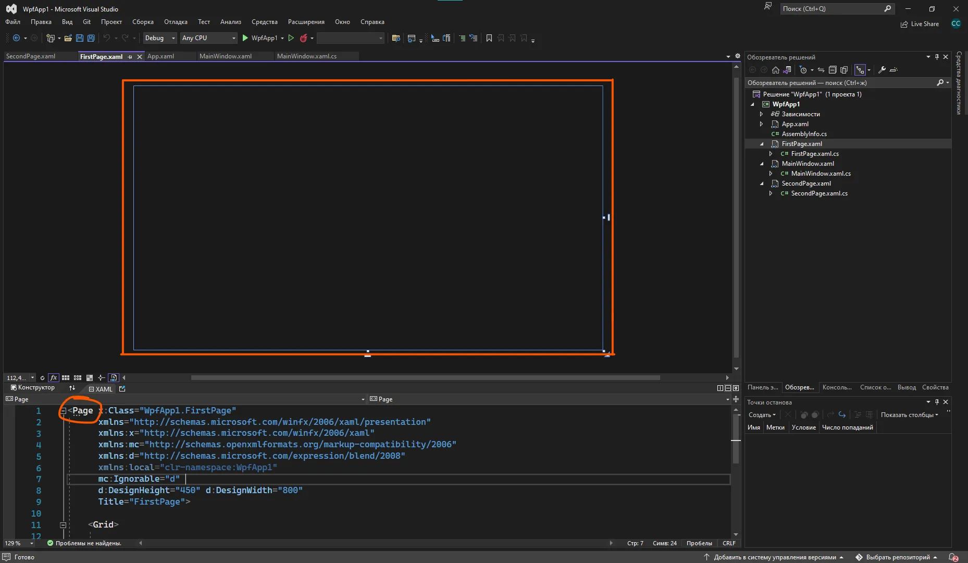Open the Сборка menu
Screen dimensions: 968x563
pyautogui.click(x=143, y=22)
